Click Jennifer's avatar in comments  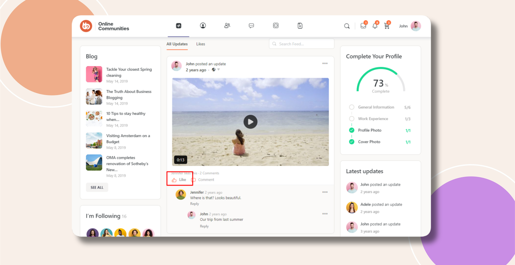[x=181, y=194]
